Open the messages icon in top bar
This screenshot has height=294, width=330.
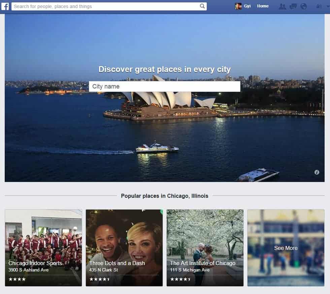pos(293,6)
